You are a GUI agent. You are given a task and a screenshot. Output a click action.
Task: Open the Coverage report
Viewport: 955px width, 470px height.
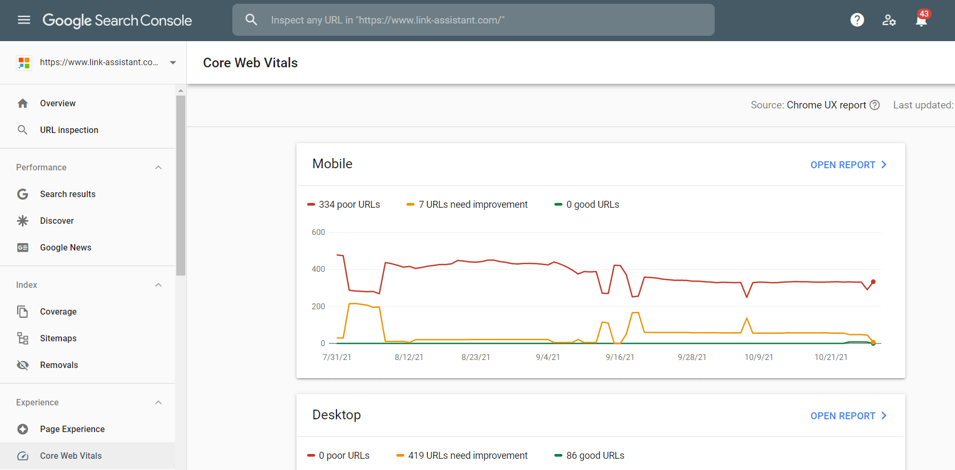coord(88,311)
